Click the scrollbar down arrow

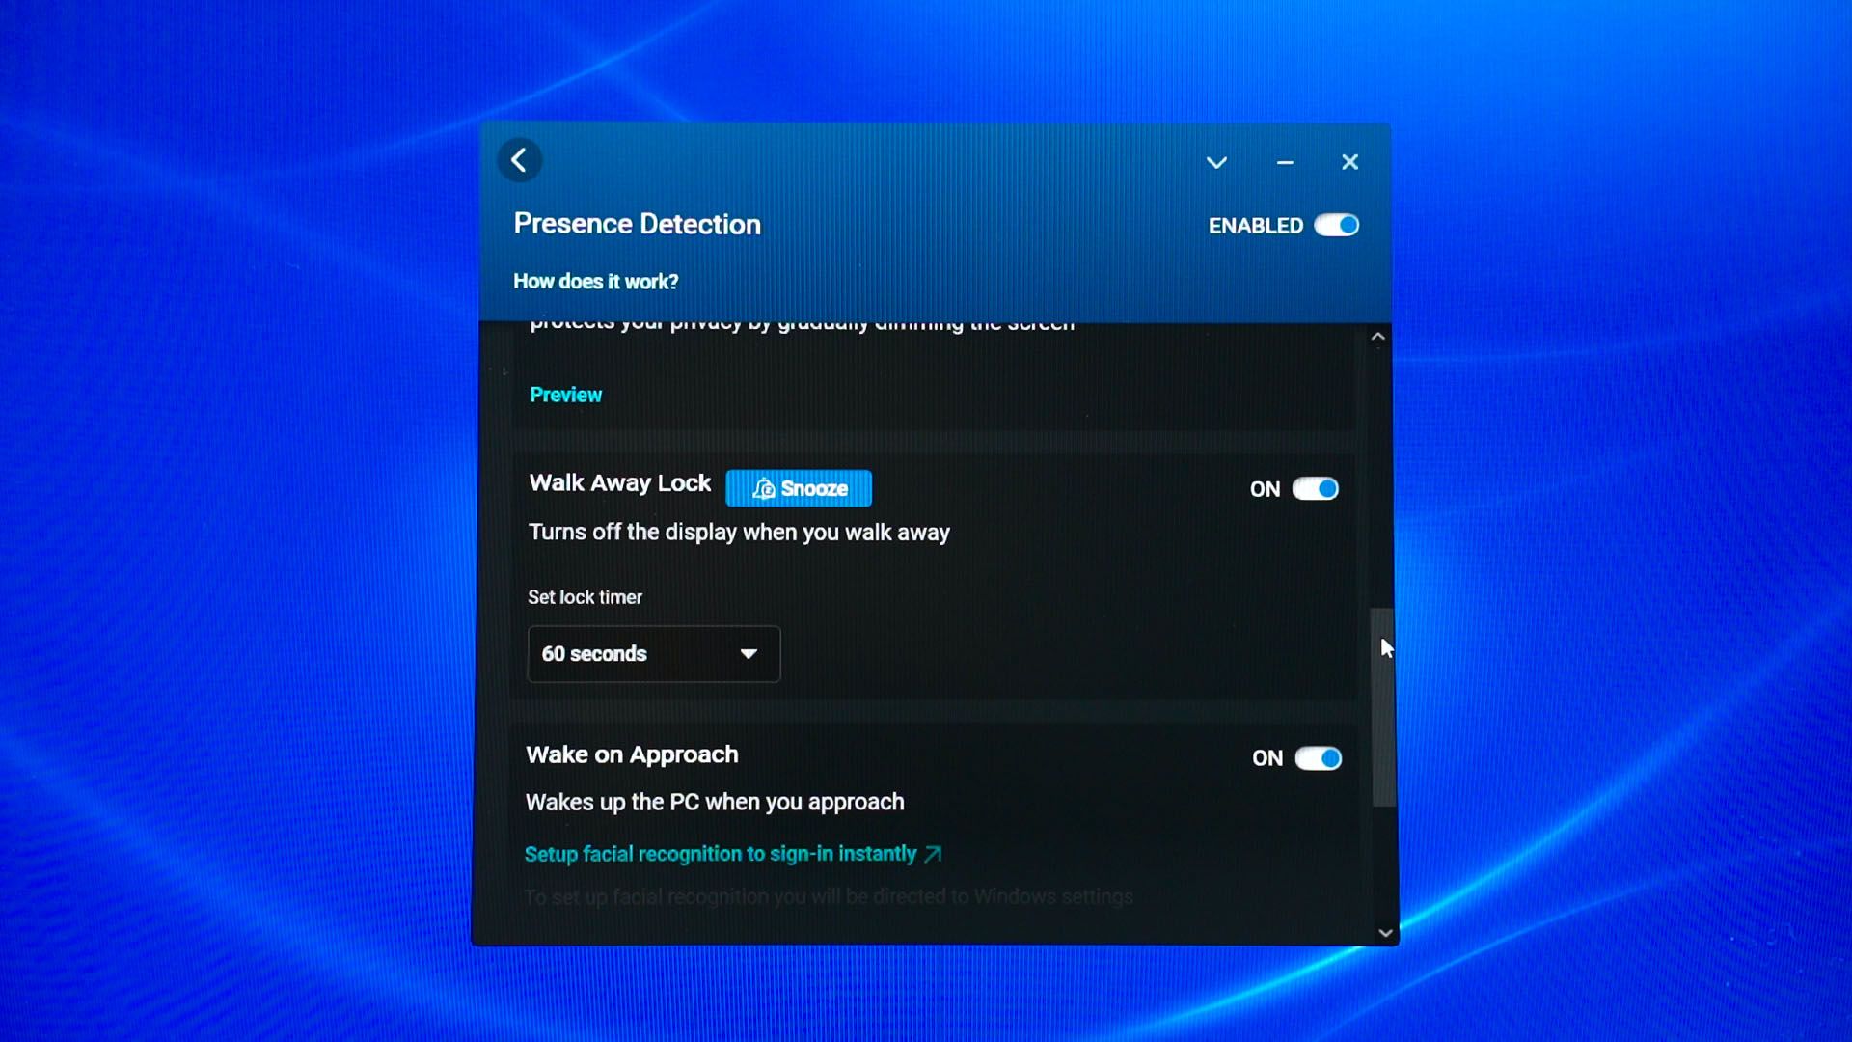1385,933
